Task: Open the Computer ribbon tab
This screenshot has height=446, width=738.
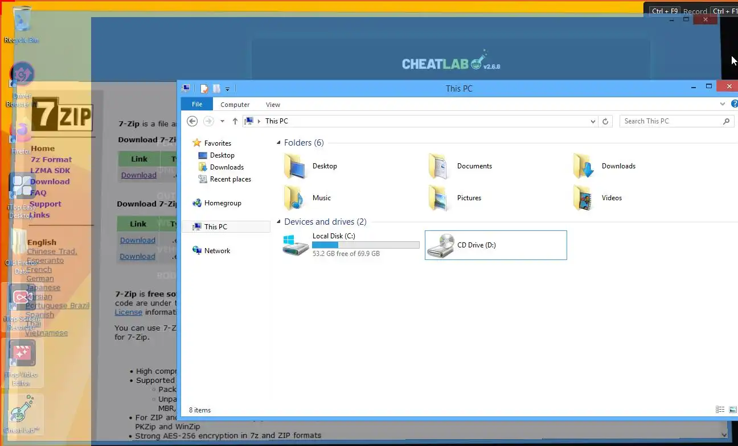Action: (235, 105)
